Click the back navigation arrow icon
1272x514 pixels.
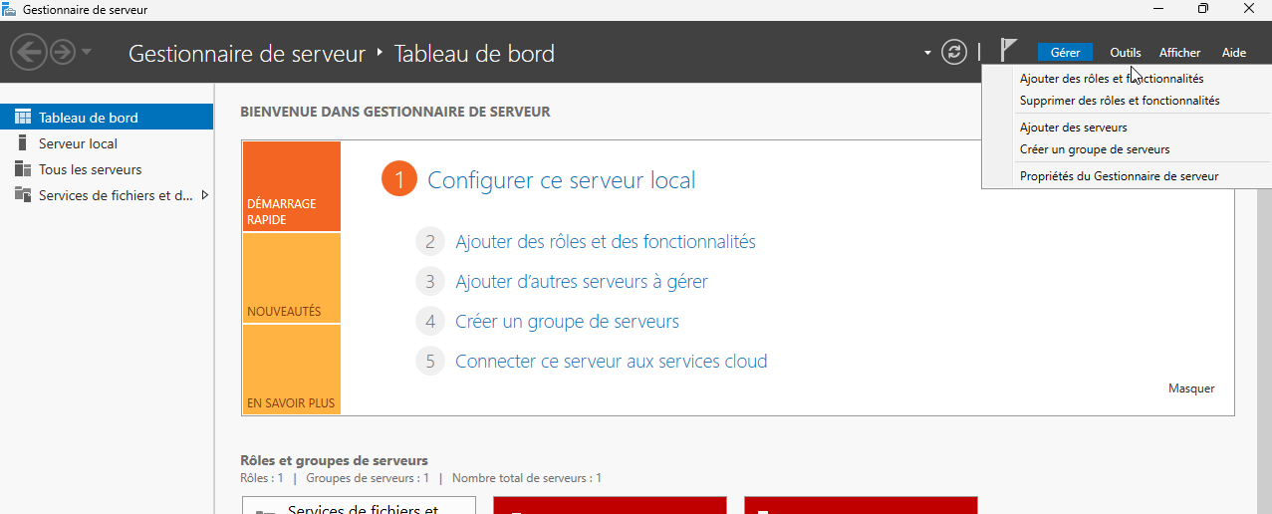point(30,52)
